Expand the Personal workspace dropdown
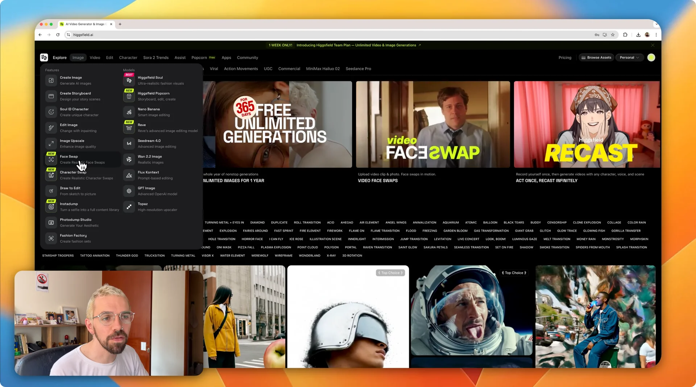This screenshot has width=696, height=387. (x=630, y=58)
